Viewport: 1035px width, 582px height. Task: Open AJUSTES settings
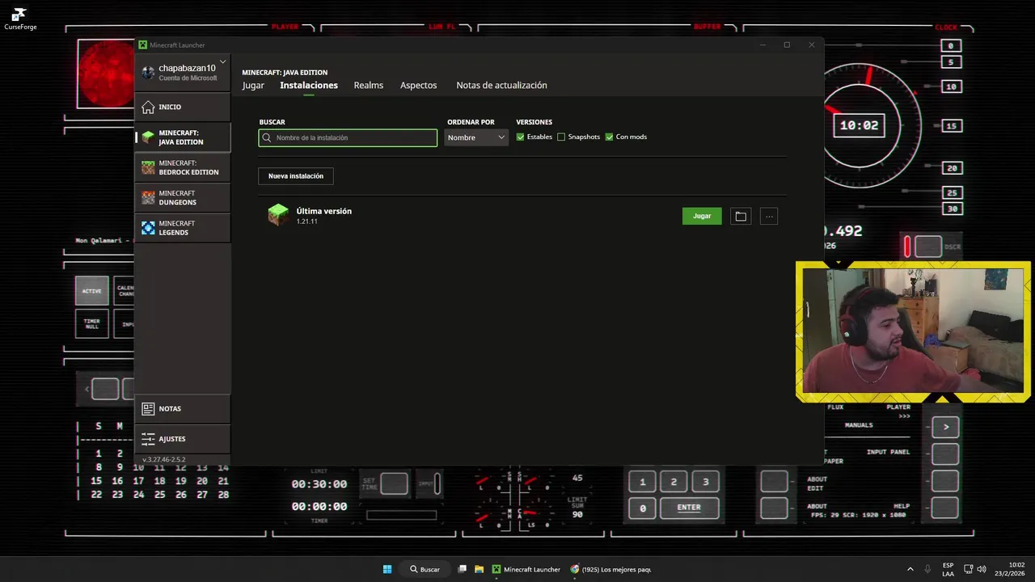tap(182, 439)
